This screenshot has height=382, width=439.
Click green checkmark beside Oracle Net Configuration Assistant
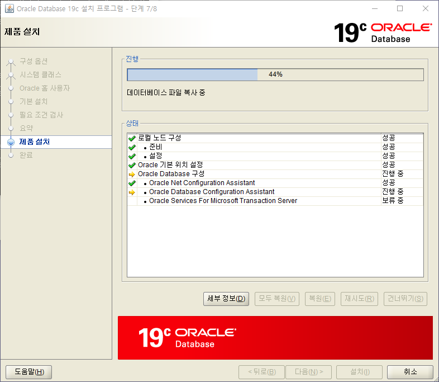pyautogui.click(x=132, y=183)
